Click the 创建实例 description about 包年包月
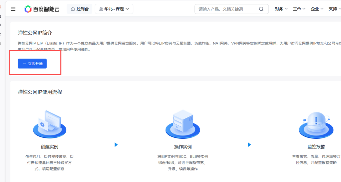The height and width of the screenshot is (182, 341). coord(49,163)
